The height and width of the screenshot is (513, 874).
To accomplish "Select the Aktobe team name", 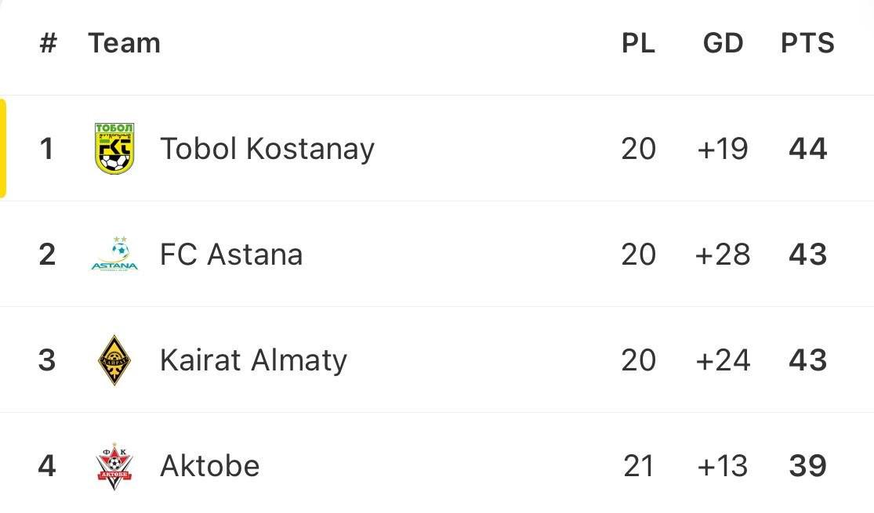I will point(209,466).
